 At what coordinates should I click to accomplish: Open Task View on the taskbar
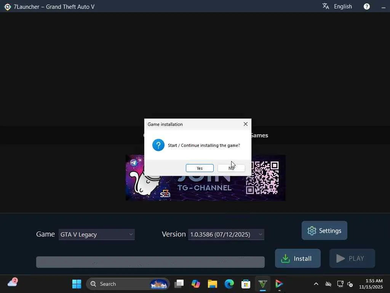tap(179, 284)
